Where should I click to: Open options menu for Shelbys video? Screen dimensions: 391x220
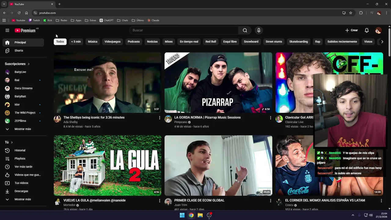pos(159,118)
